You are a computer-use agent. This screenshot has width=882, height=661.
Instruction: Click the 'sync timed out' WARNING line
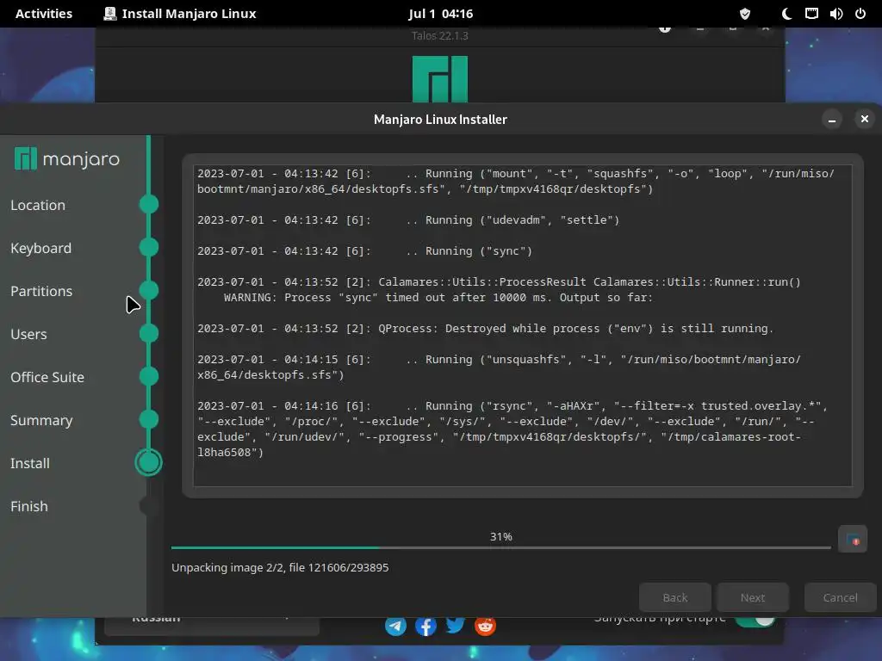438,297
